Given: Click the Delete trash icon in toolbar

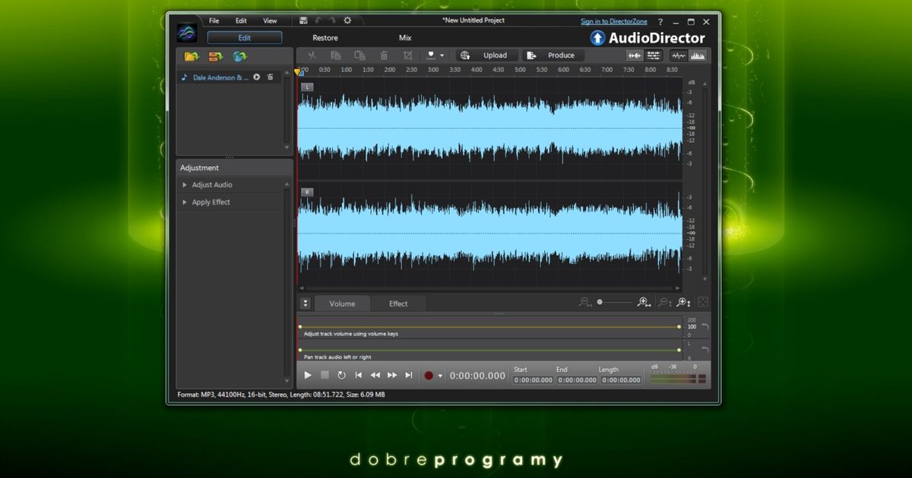Looking at the screenshot, I should pos(384,55).
